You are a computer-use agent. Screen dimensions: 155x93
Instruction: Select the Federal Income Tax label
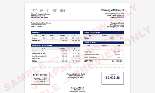(38, 51)
